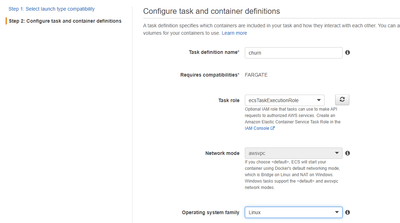Expand the awsvpc Network mode dropdown

click(293, 153)
